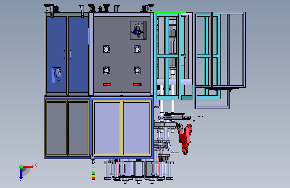Select the left handle of the blue cabinet doors
This screenshot has height=188, width=290.
64,54
